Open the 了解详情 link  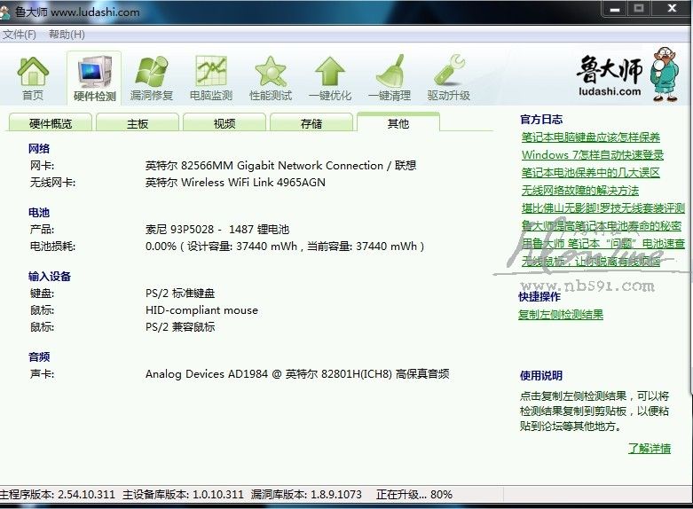point(650,449)
